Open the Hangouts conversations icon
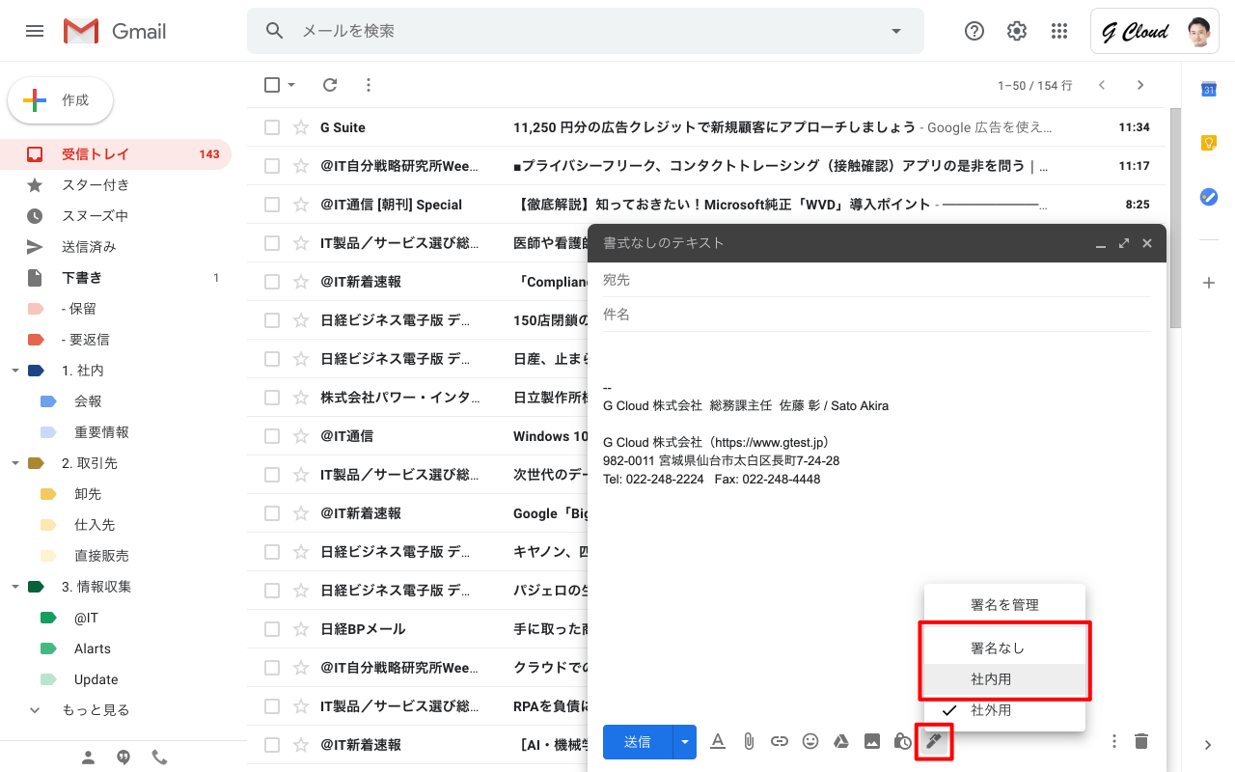This screenshot has width=1235, height=772. 123,758
